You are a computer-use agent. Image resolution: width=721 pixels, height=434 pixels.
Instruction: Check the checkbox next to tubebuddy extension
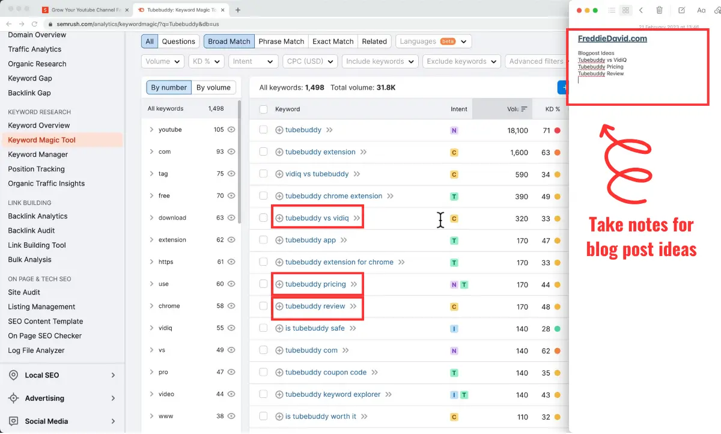click(263, 151)
